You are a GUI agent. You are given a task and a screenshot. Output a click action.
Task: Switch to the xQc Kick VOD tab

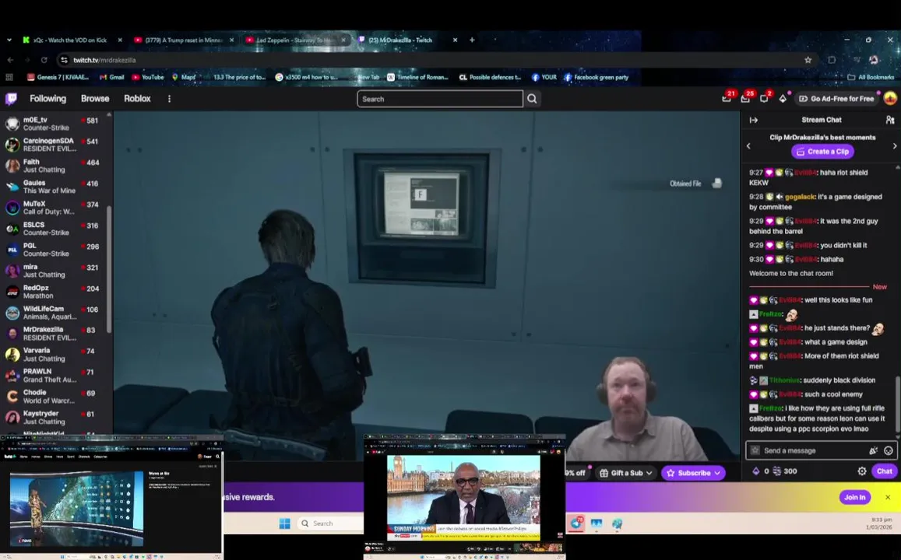click(x=70, y=40)
